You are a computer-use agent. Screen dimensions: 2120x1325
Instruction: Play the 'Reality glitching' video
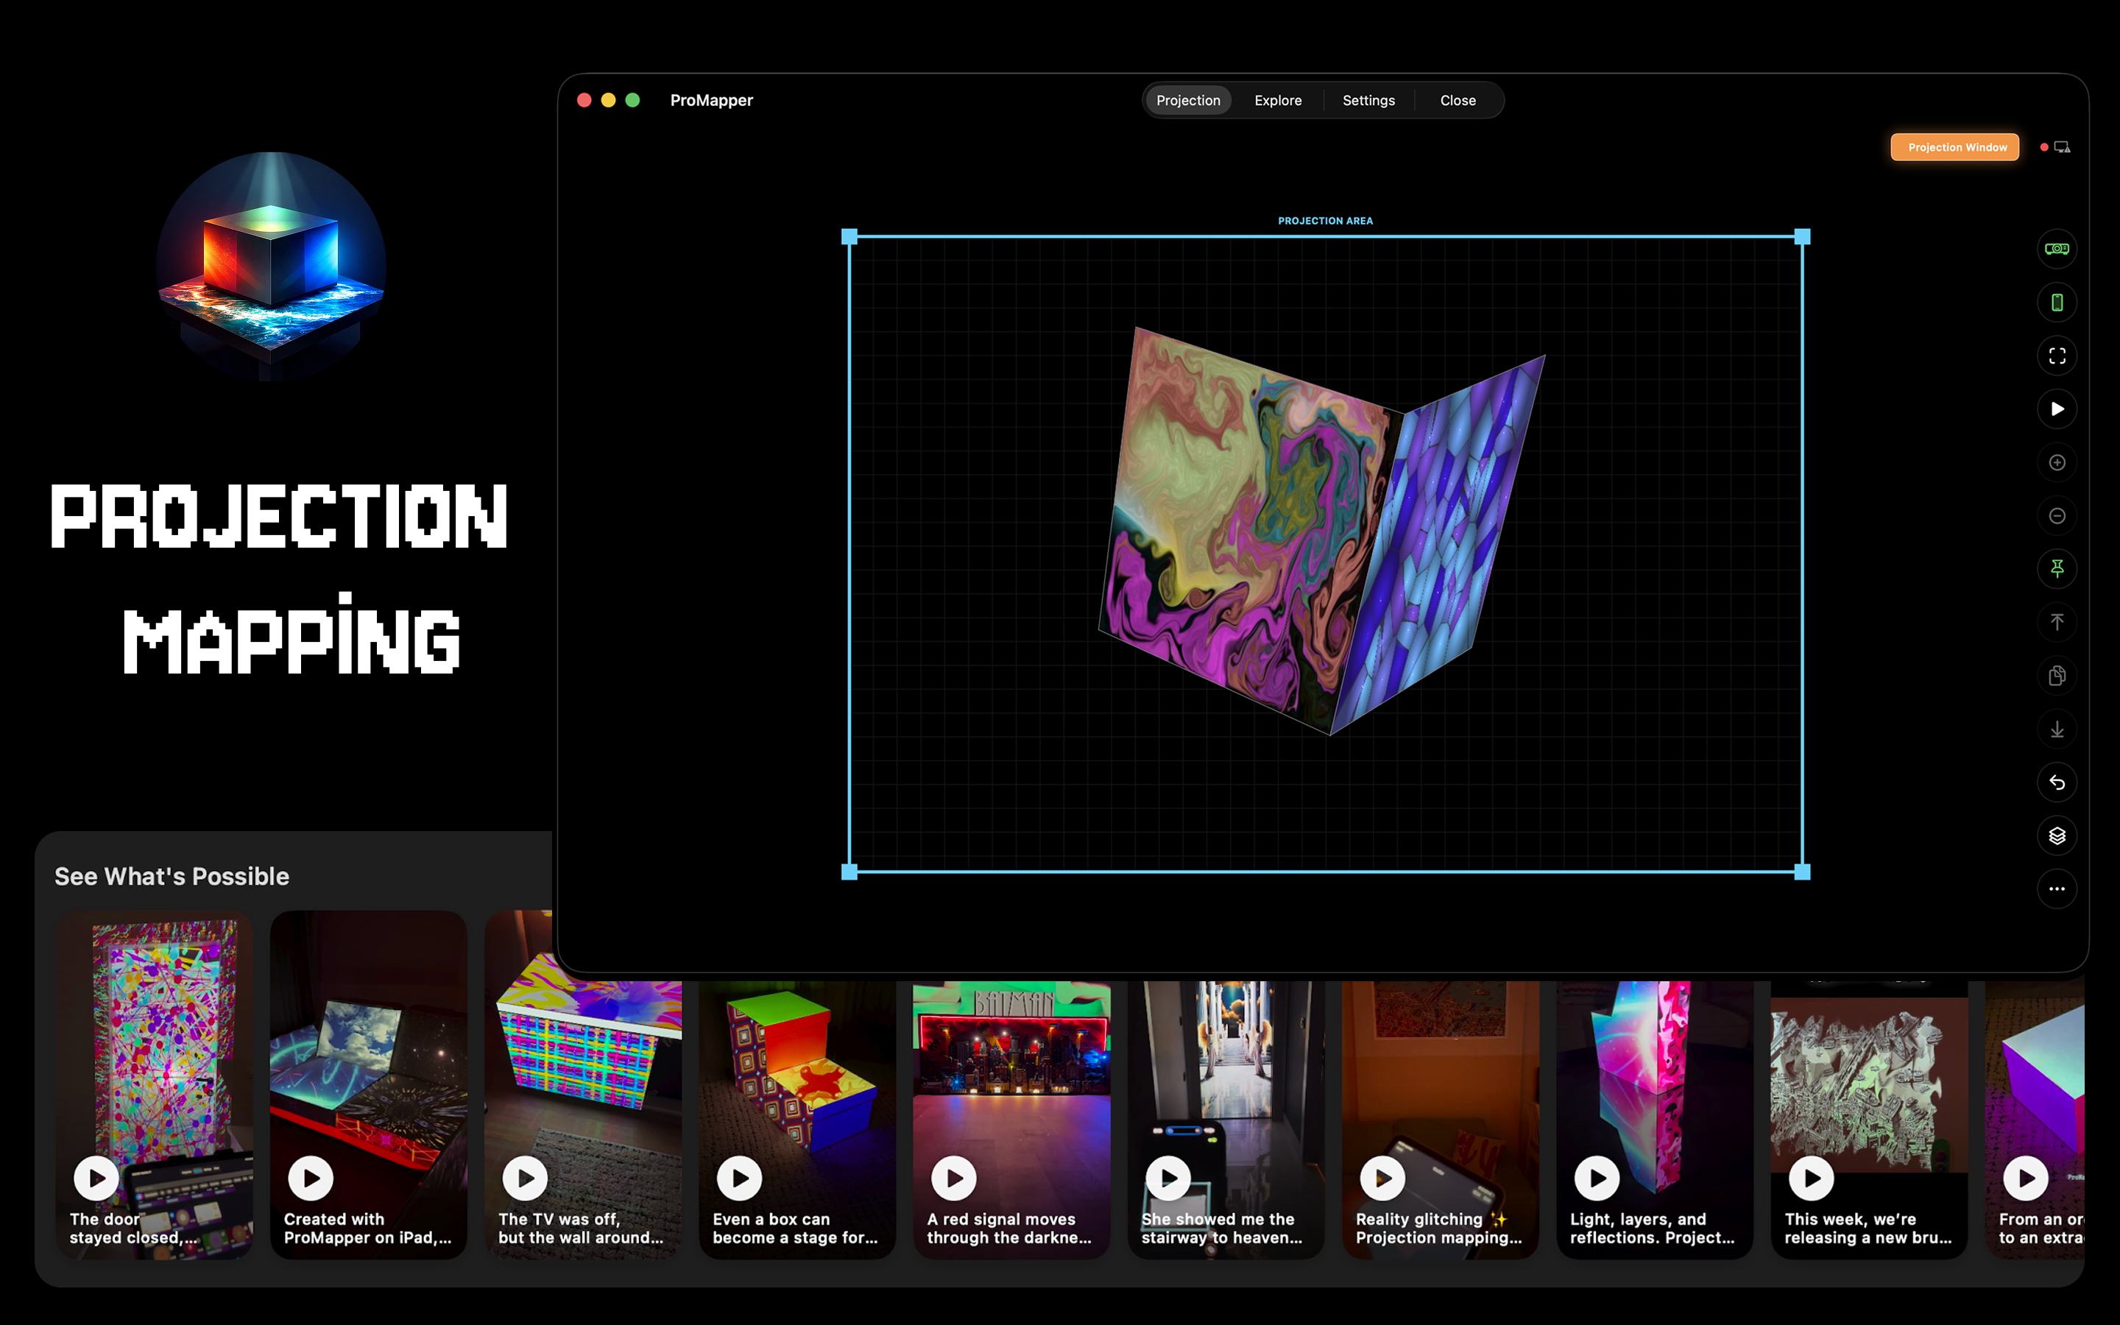pyautogui.click(x=1382, y=1179)
